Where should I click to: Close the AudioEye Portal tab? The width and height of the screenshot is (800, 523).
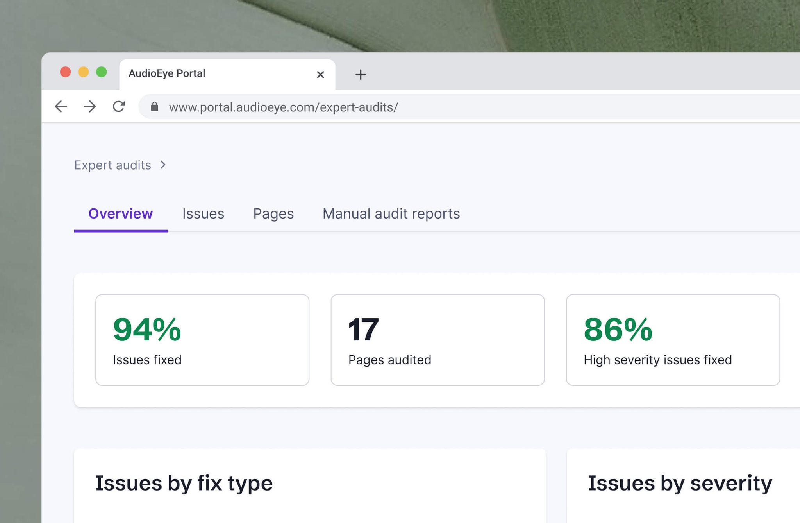[x=320, y=74]
